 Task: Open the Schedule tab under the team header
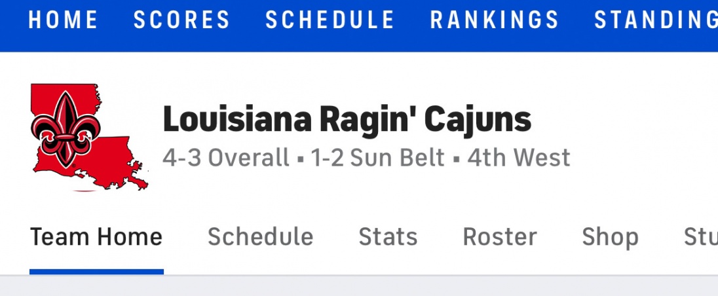click(x=260, y=236)
